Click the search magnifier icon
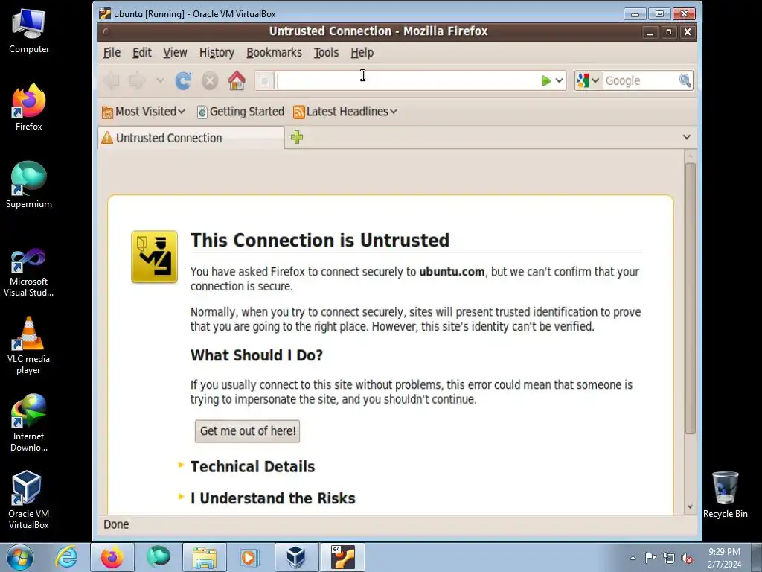 (685, 80)
